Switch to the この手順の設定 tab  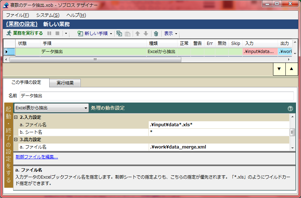coord(26,82)
